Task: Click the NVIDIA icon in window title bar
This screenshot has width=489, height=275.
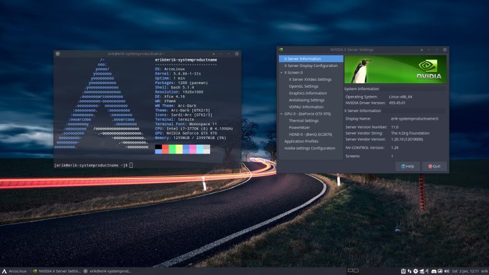Action: click(281, 50)
